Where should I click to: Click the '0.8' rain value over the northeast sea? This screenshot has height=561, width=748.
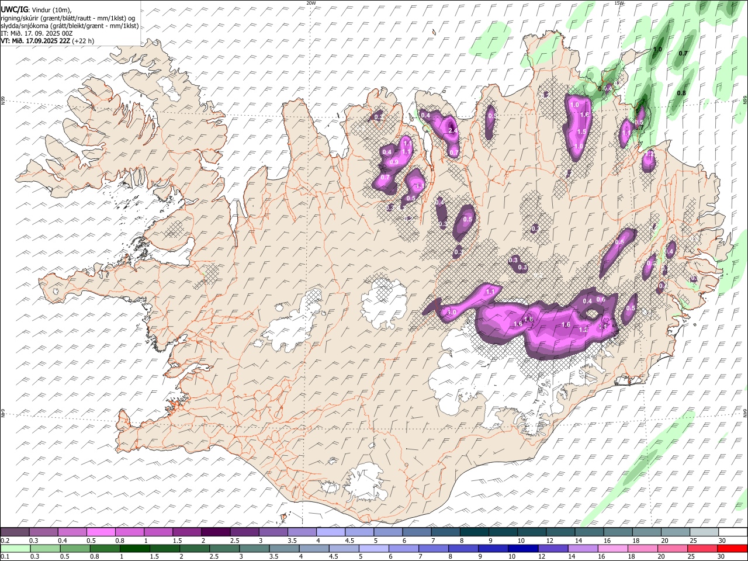[681, 93]
